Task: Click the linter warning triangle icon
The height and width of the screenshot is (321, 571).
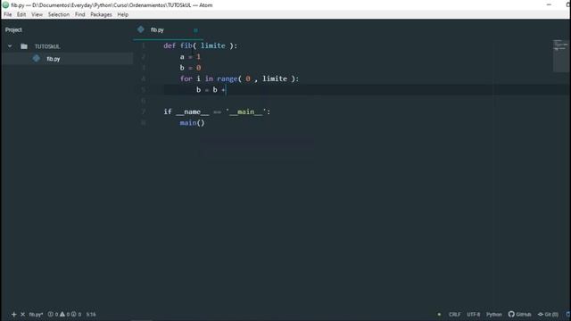Action: coord(62,314)
